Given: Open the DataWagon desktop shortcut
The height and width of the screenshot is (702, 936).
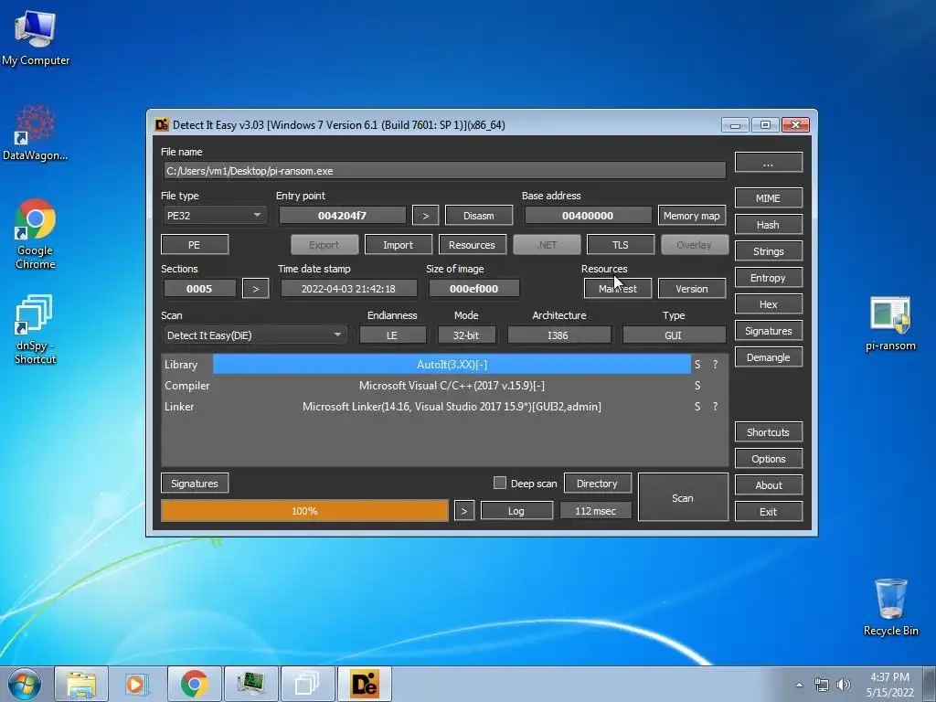Looking at the screenshot, I should 36,133.
